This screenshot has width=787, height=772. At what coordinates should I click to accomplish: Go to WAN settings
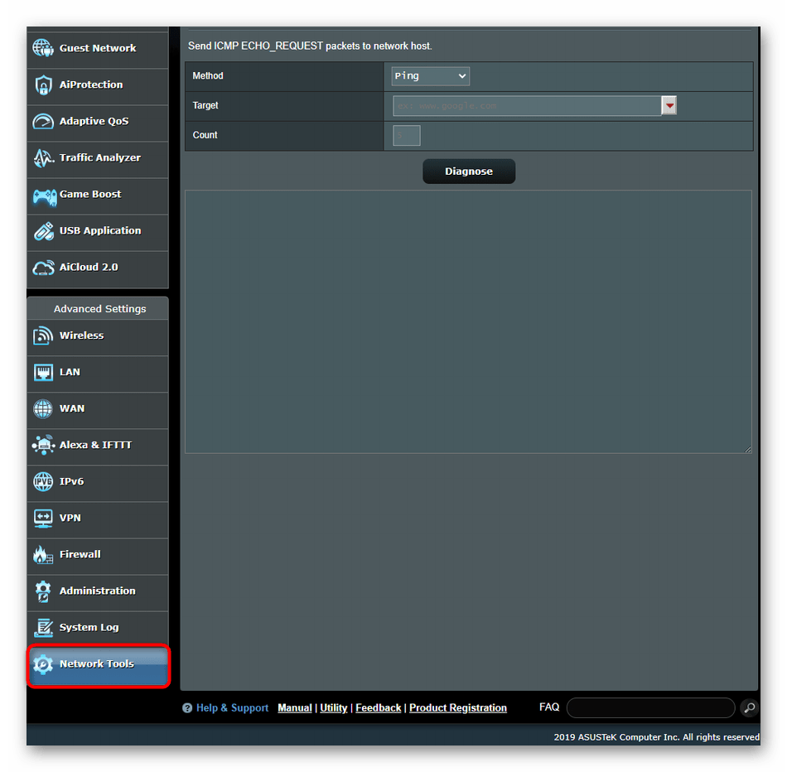(98, 411)
